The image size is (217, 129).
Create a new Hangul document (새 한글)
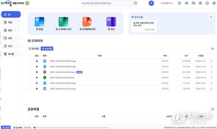(40, 24)
